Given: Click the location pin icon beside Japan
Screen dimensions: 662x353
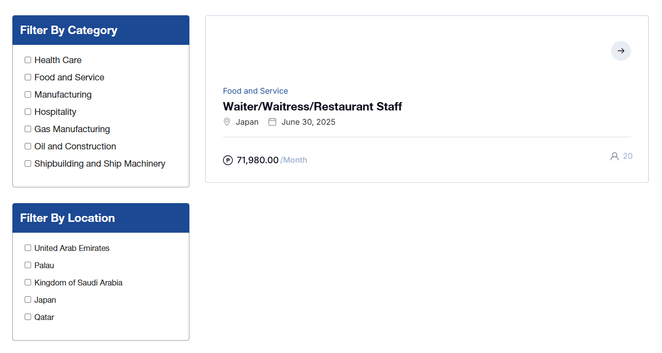Looking at the screenshot, I should point(227,122).
